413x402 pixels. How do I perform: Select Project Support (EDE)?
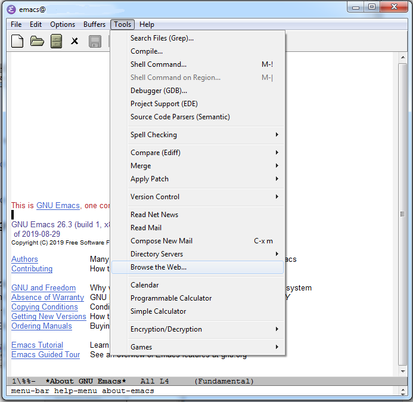click(197, 104)
